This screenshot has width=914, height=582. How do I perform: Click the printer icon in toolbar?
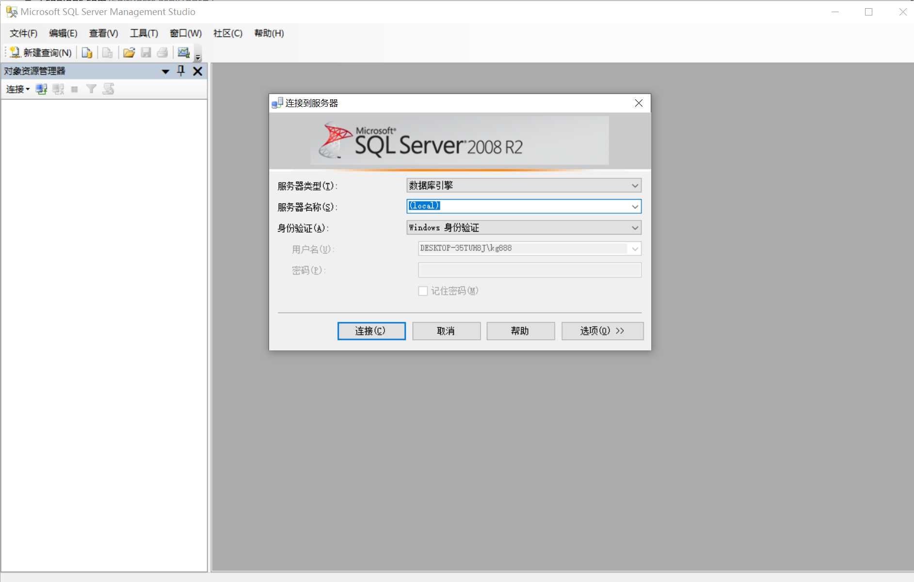[162, 52]
